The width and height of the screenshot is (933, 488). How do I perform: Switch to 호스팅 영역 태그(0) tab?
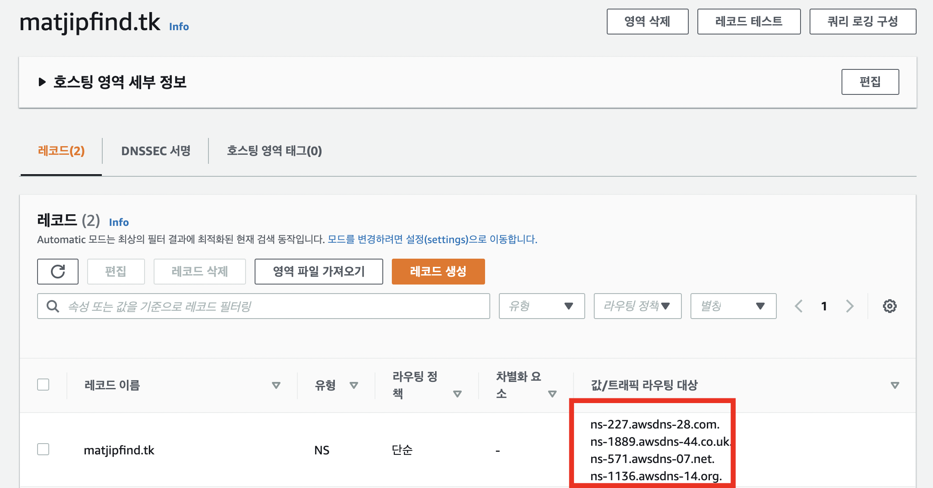pos(274,151)
